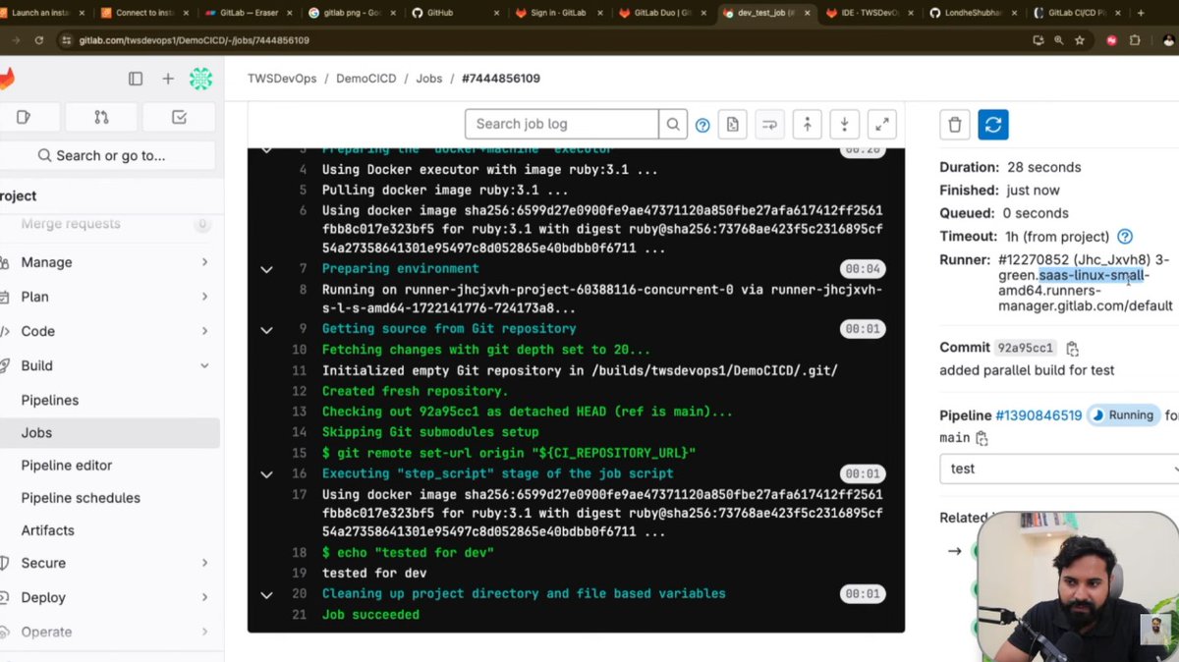Collapse the Build sidebar menu
Screen dimensions: 1179x662
pos(109,365)
